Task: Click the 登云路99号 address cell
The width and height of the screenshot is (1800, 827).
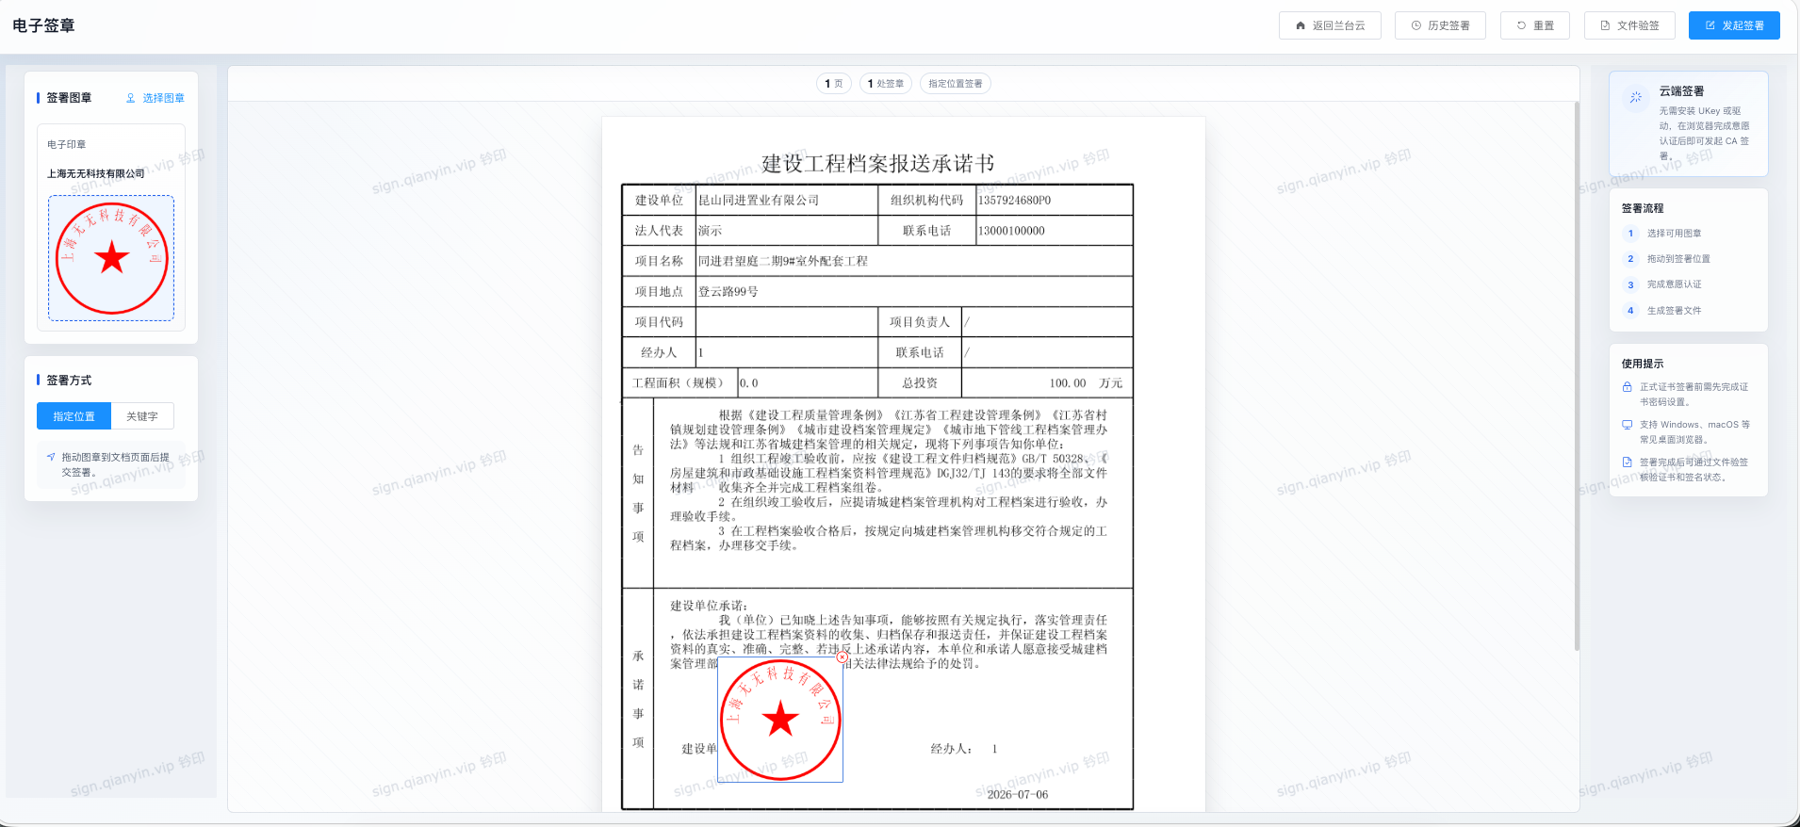Action: click(913, 292)
